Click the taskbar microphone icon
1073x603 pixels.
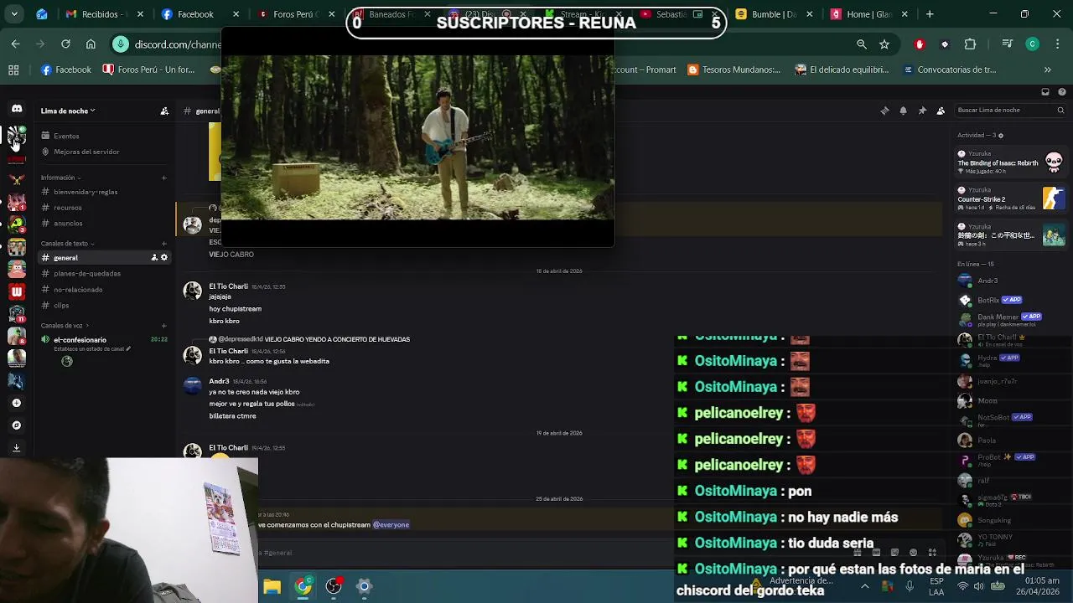point(910,586)
